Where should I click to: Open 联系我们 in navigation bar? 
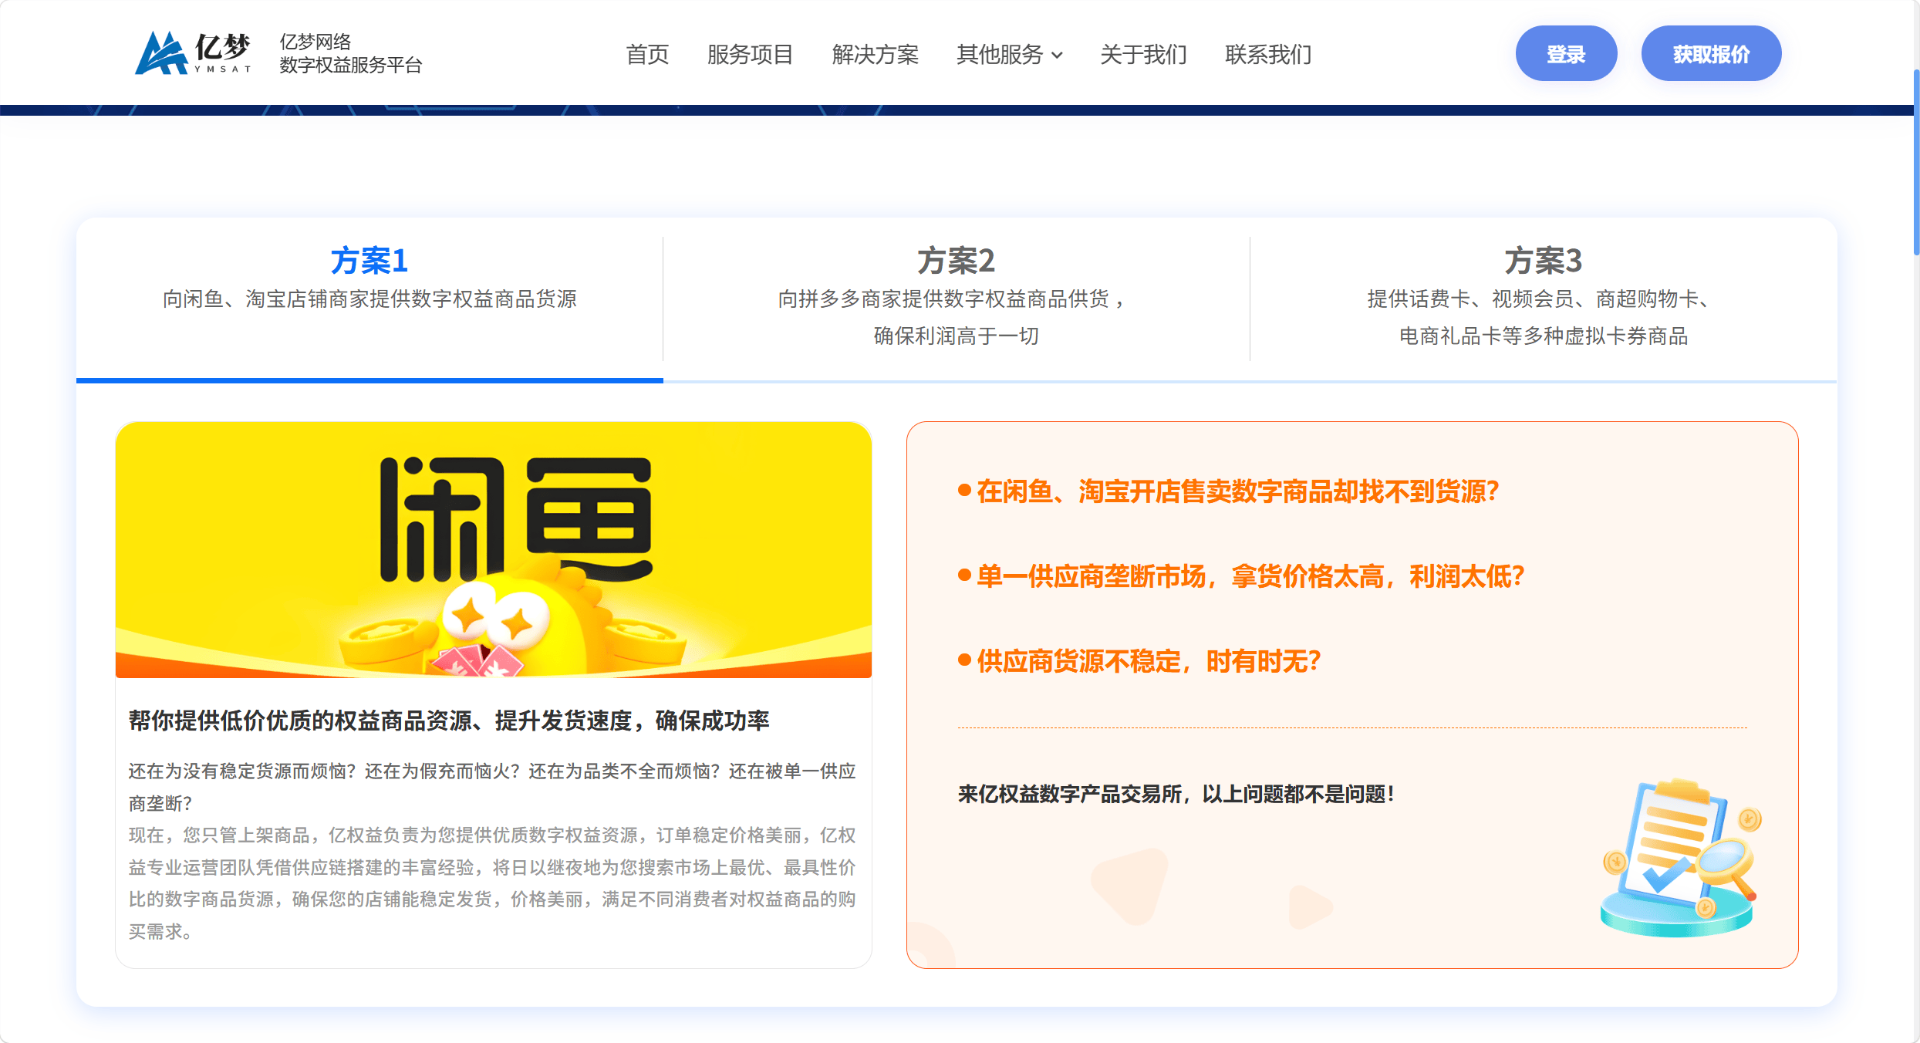pos(1267,55)
